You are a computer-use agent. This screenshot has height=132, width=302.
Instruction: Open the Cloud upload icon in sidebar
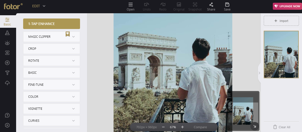tap(7, 83)
